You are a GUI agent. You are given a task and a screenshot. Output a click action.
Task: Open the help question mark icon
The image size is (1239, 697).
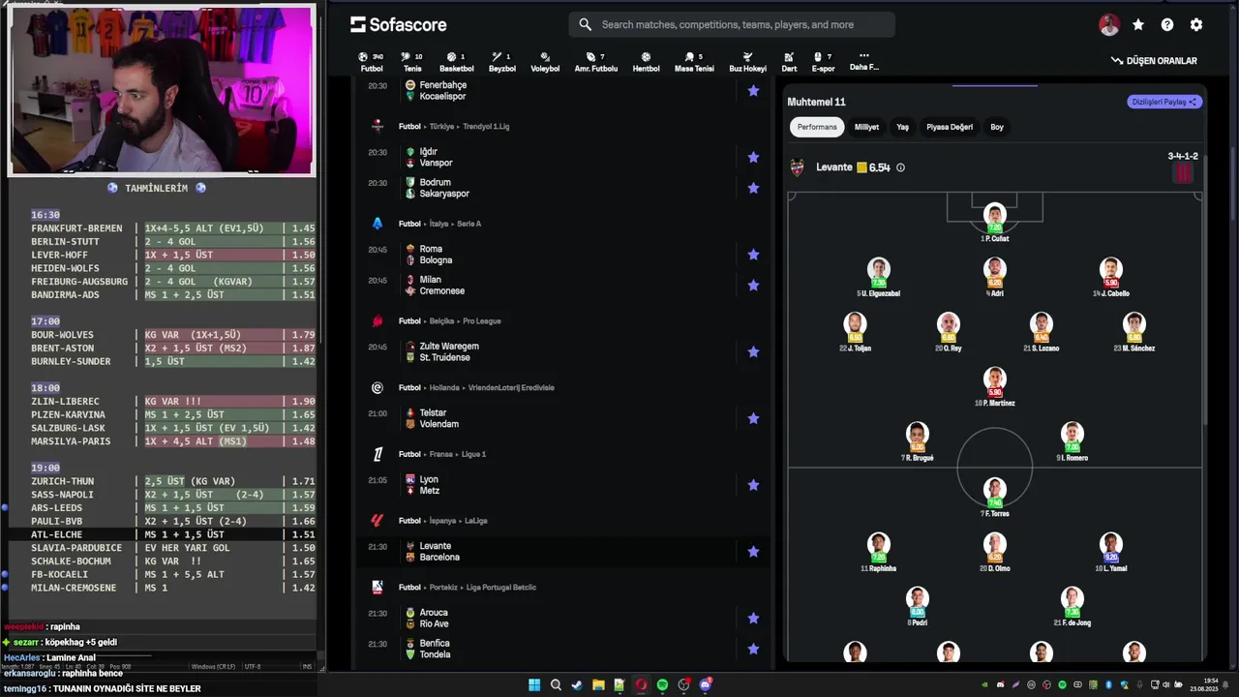click(1167, 25)
